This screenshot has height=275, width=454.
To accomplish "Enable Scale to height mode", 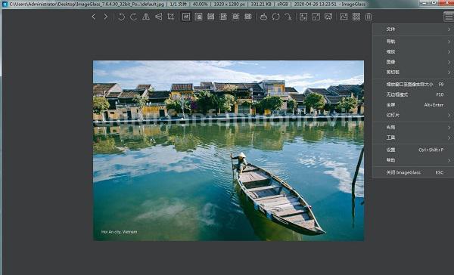I will [223, 17].
